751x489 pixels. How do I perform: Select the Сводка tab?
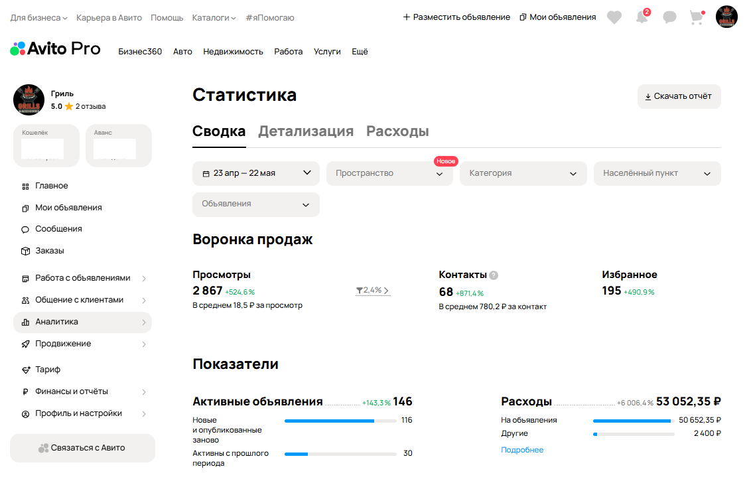point(219,131)
